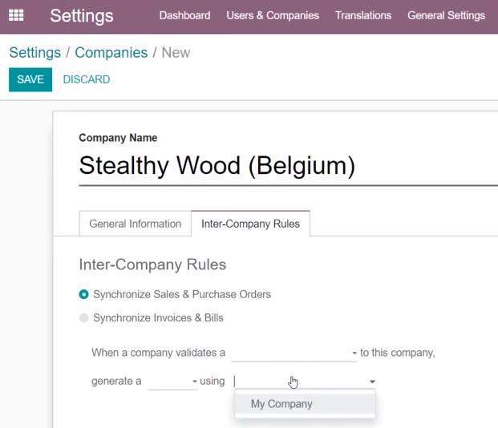
Task: Expand the 'generate a' dropdown arrow
Action: pos(195,382)
